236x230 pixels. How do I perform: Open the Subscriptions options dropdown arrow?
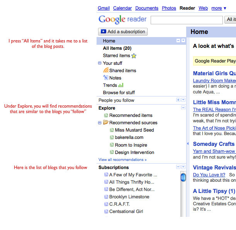coord(183,167)
